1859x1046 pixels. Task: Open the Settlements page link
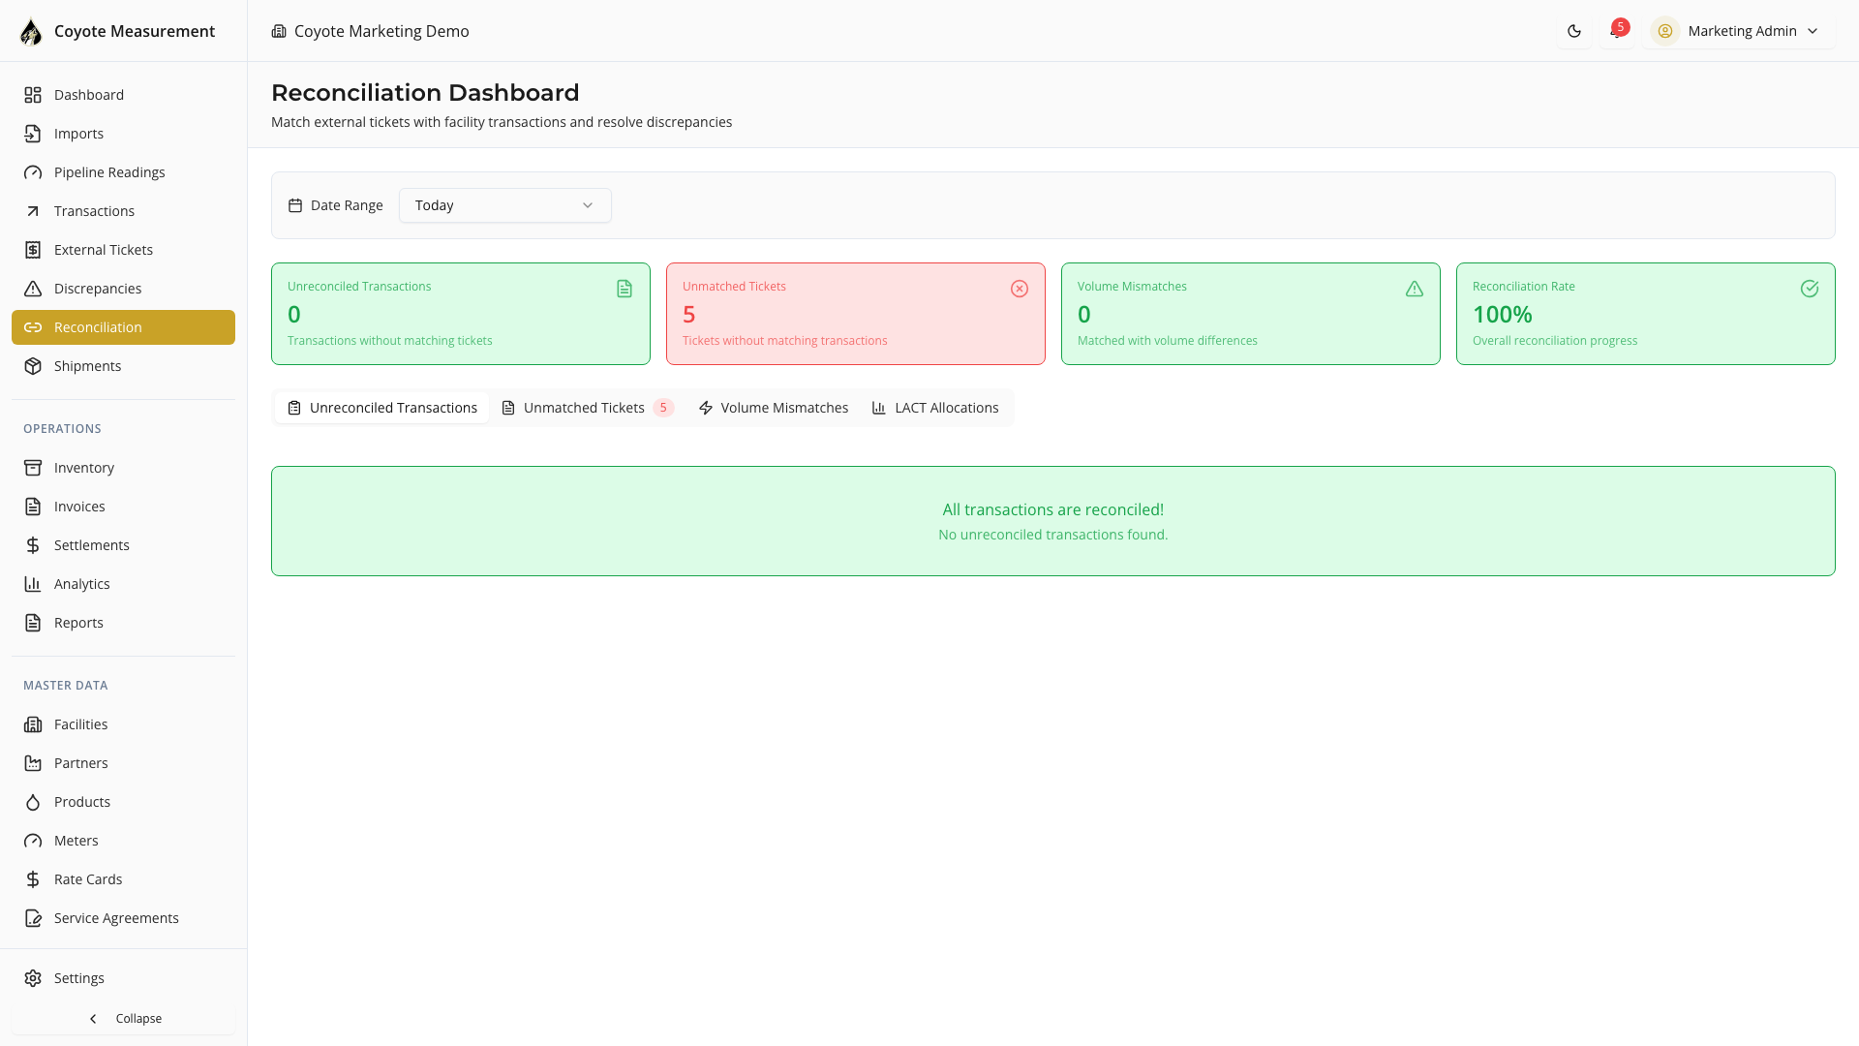91,545
